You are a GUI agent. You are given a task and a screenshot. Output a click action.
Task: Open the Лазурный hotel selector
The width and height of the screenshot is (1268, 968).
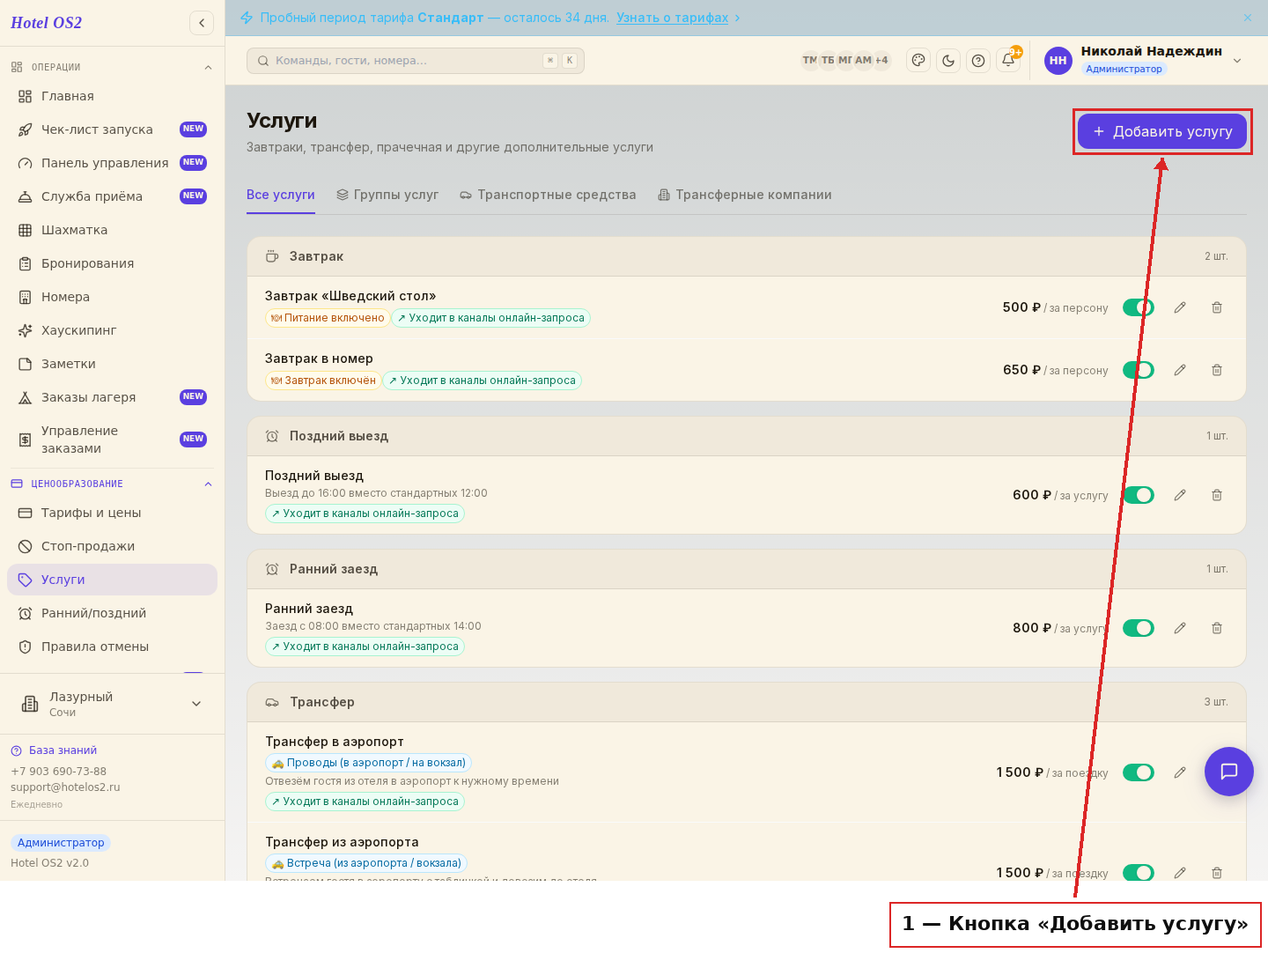[x=112, y=704]
